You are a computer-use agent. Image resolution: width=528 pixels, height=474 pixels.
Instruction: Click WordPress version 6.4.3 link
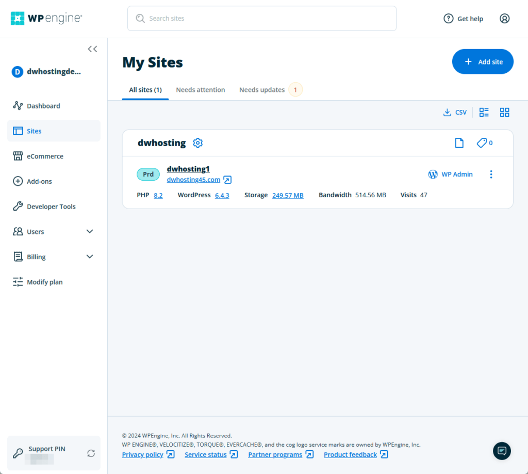(222, 195)
